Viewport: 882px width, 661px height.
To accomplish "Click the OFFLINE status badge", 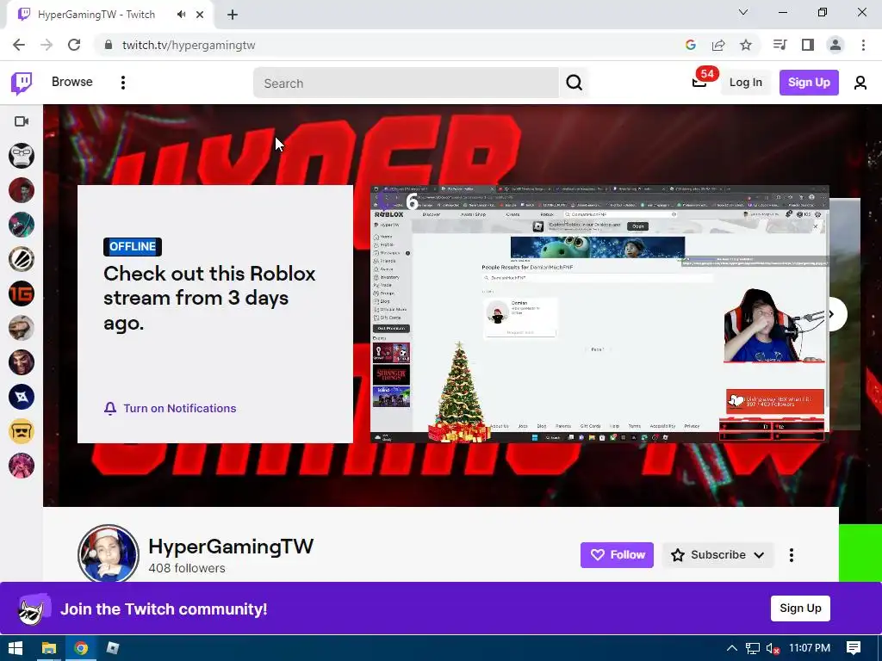I will (133, 247).
